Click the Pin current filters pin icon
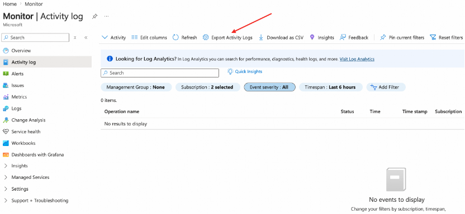The height and width of the screenshot is (214, 465). click(x=383, y=37)
